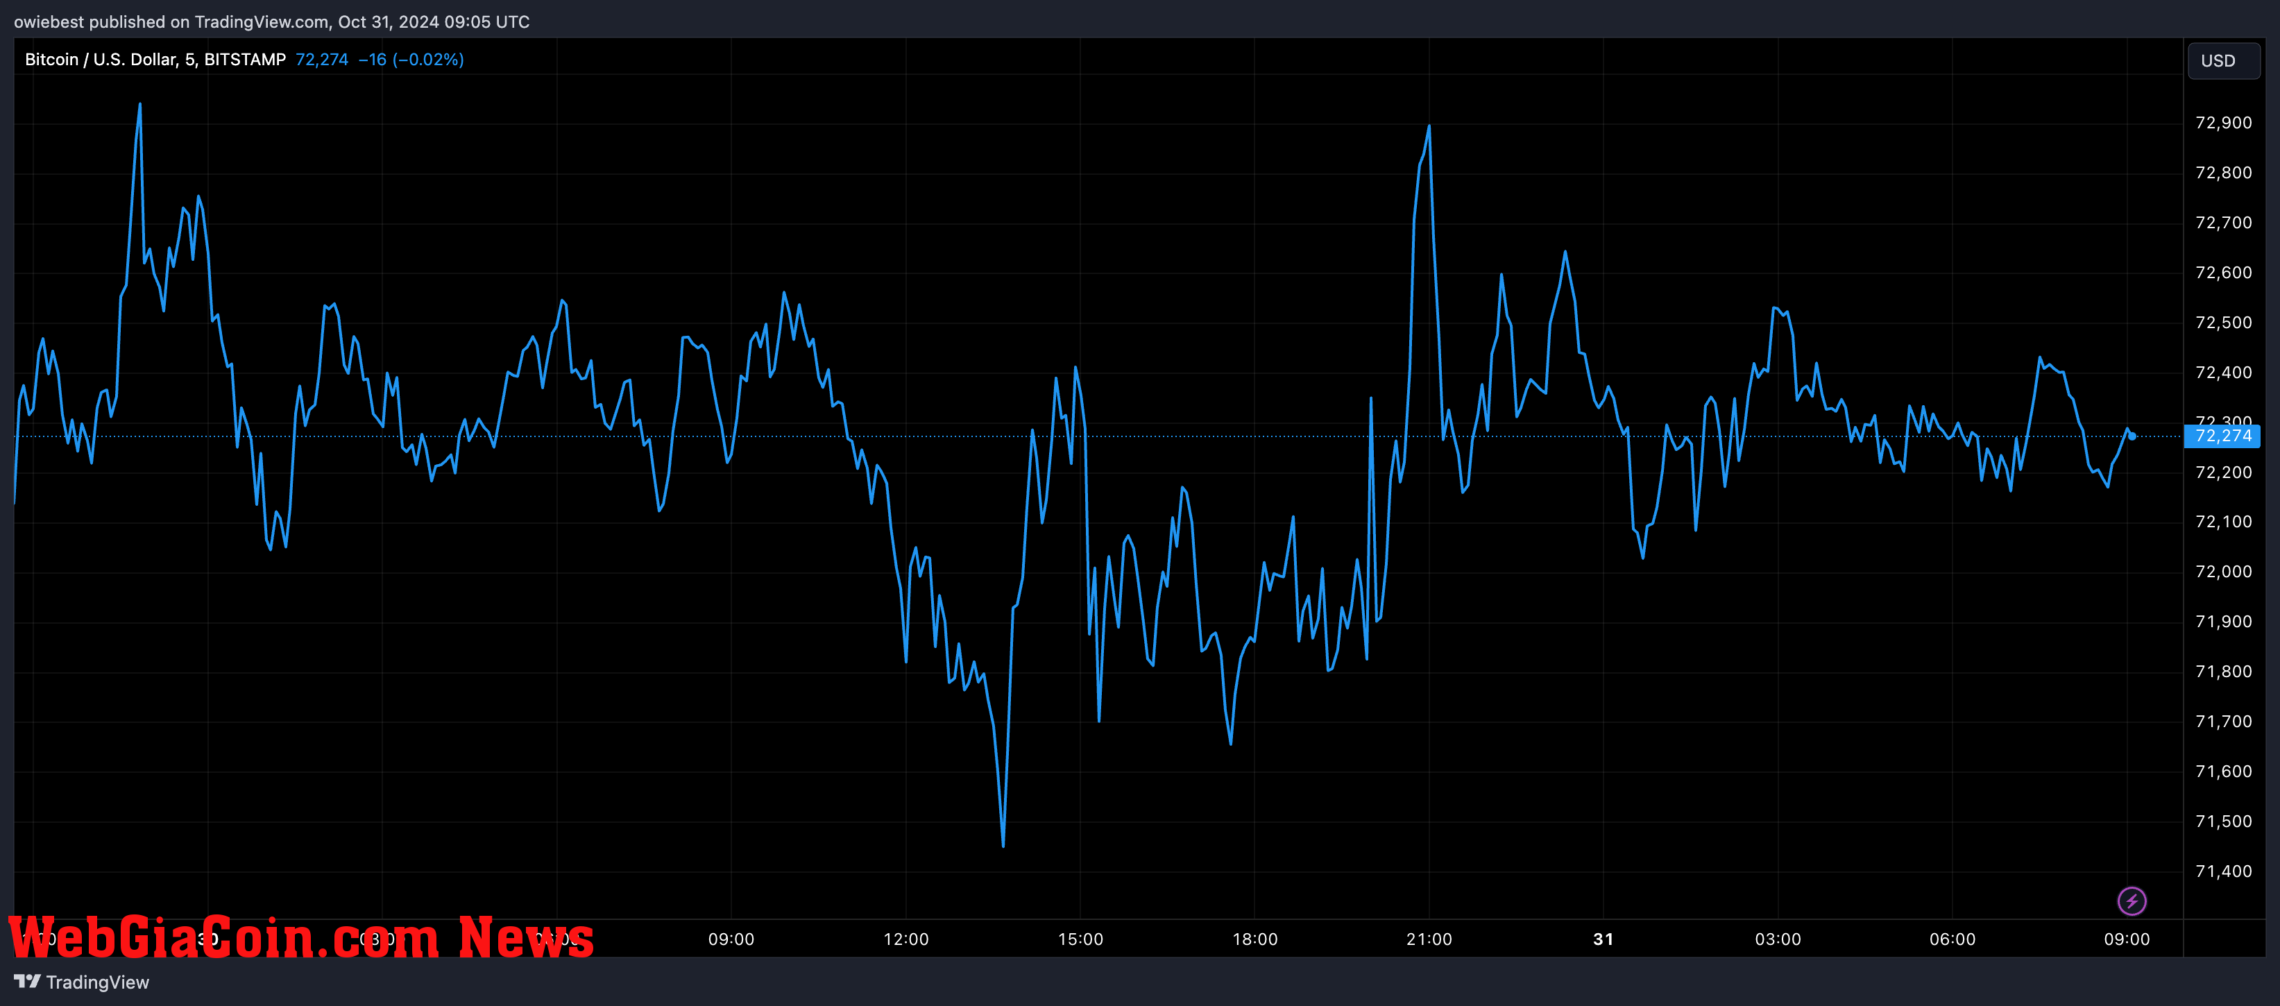Click the 18:00 time axis label
The image size is (2280, 1006).
(x=1254, y=939)
